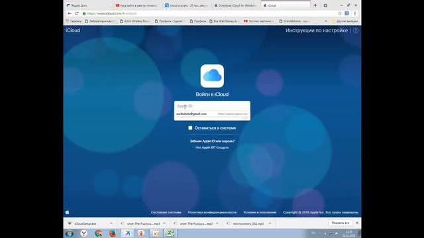Toggle the Оставаться в системе checkbox

190,128
